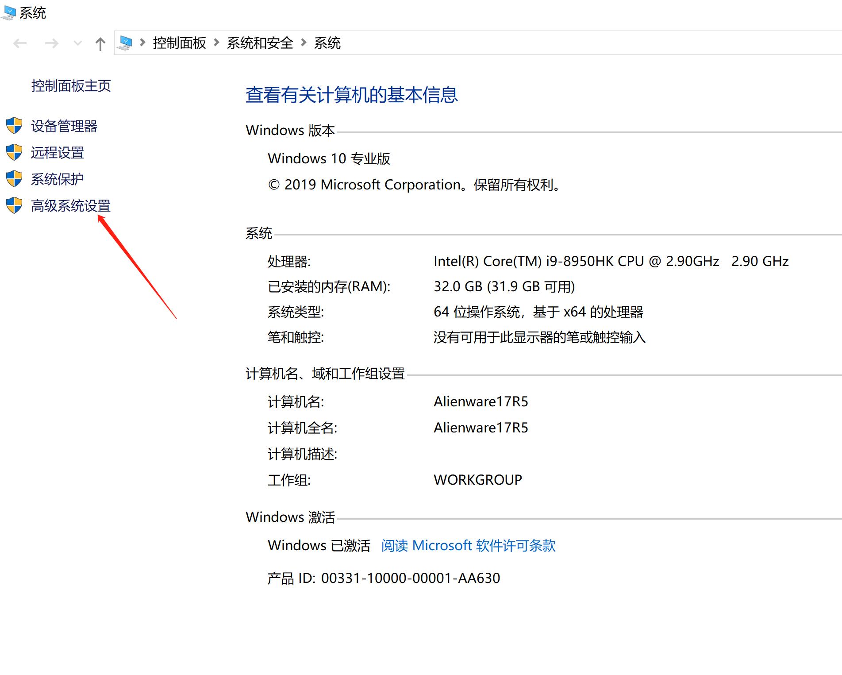Click the Back navigation arrow
The height and width of the screenshot is (675, 842).
(20, 43)
